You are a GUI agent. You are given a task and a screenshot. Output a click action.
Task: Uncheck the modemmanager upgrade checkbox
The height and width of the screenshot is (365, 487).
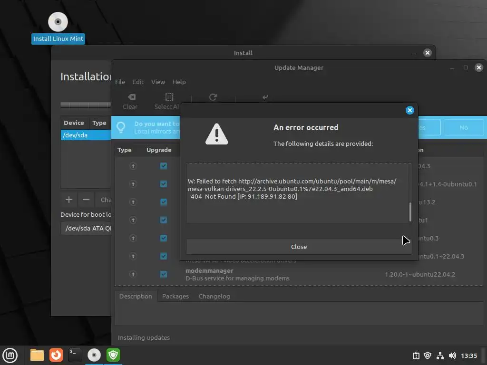[x=164, y=274]
